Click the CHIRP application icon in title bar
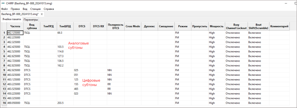This screenshot has height=108, width=297. [x=3, y=3]
